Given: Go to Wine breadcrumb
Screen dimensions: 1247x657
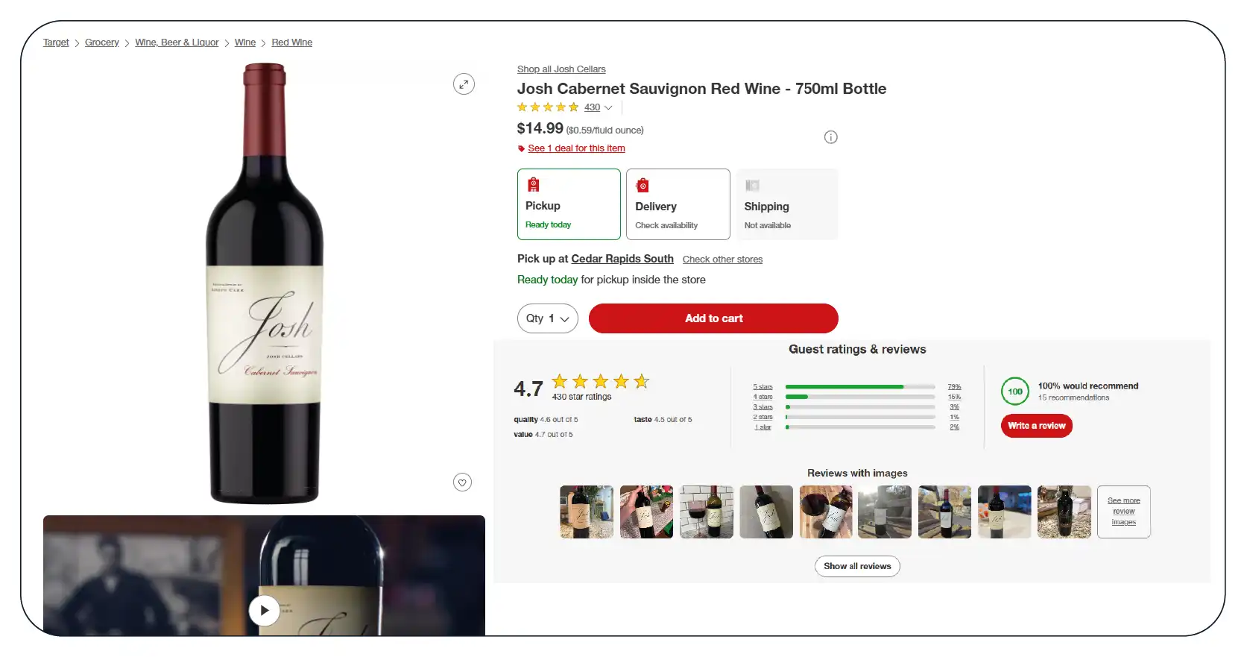Looking at the screenshot, I should tap(245, 43).
